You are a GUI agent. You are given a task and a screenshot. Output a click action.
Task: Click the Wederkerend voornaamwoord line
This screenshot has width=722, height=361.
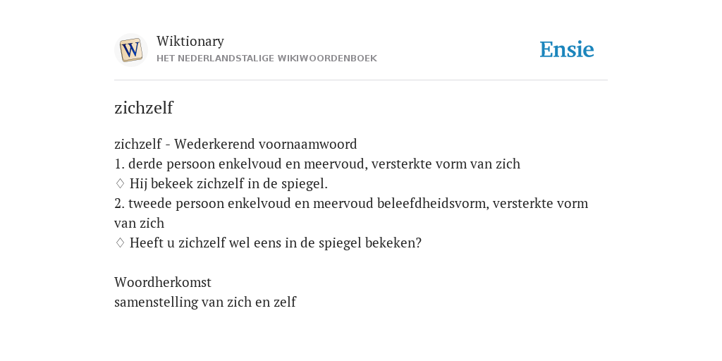pos(235,144)
